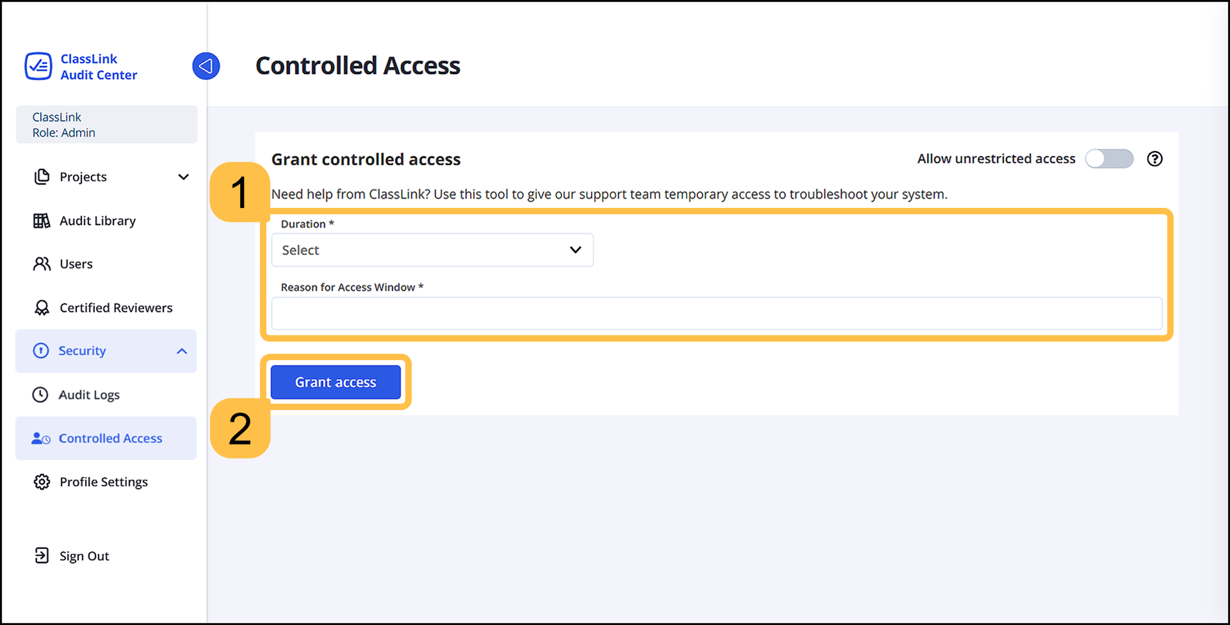The height and width of the screenshot is (625, 1230).
Task: Select the Users people icon
Action: (x=42, y=264)
